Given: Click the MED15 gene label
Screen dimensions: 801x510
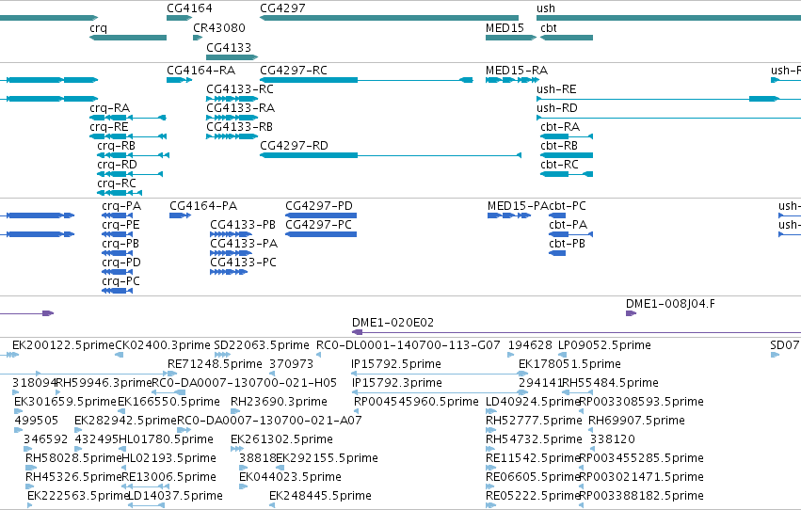Looking at the screenshot, I should coord(505,27).
